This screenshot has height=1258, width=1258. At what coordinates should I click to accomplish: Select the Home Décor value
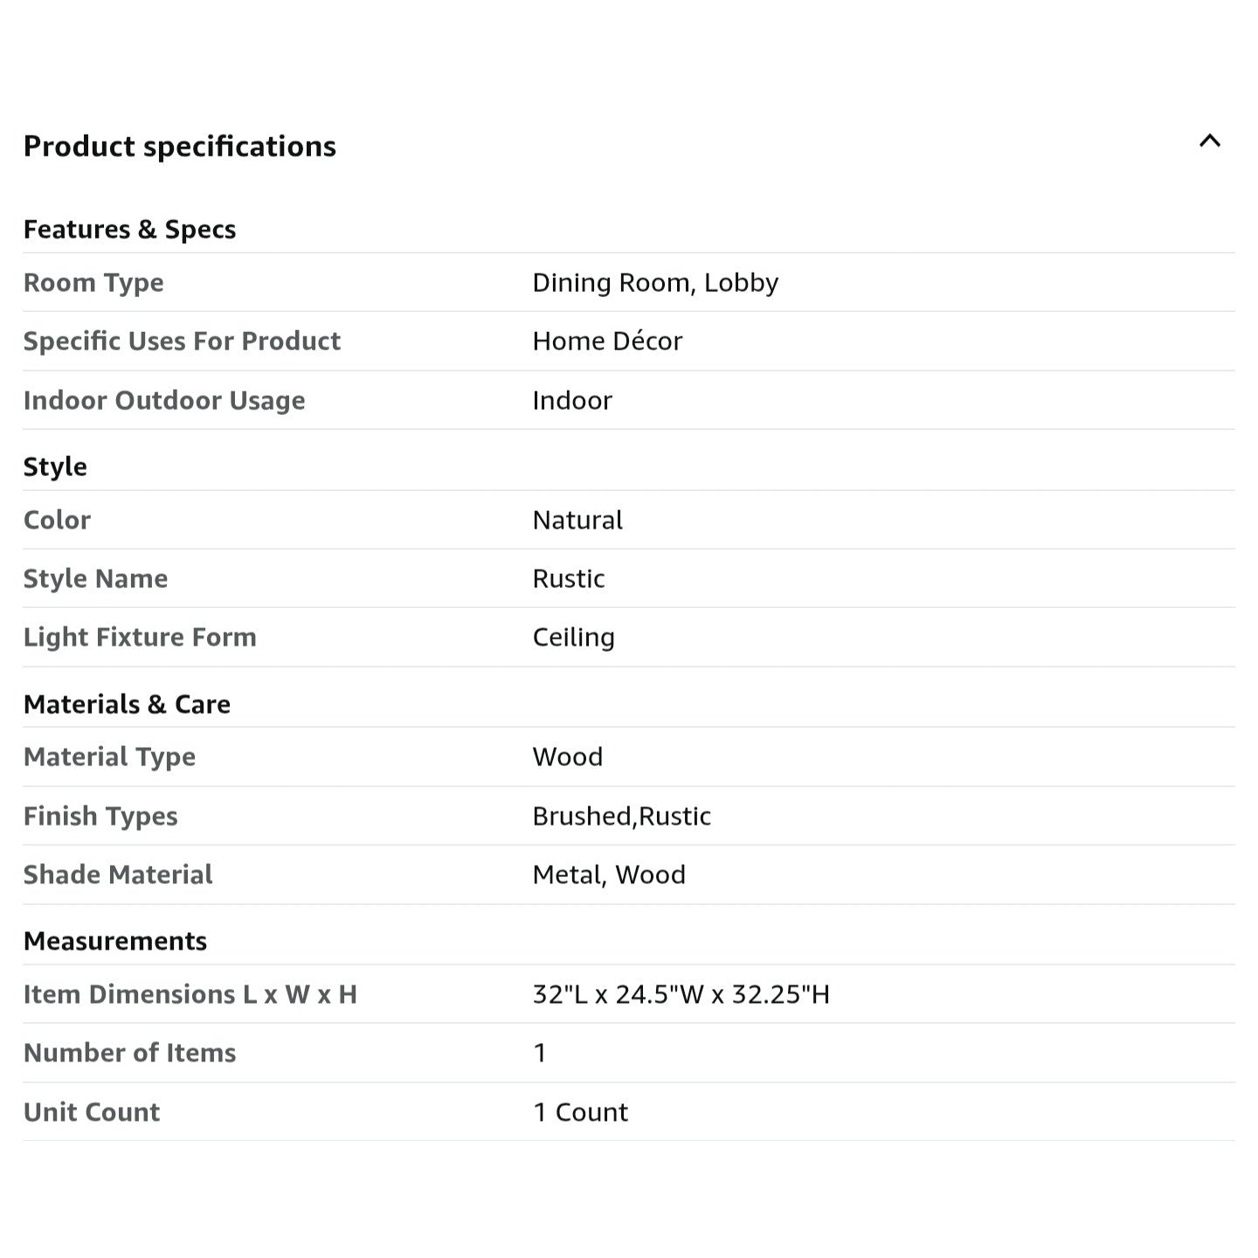[x=607, y=341]
